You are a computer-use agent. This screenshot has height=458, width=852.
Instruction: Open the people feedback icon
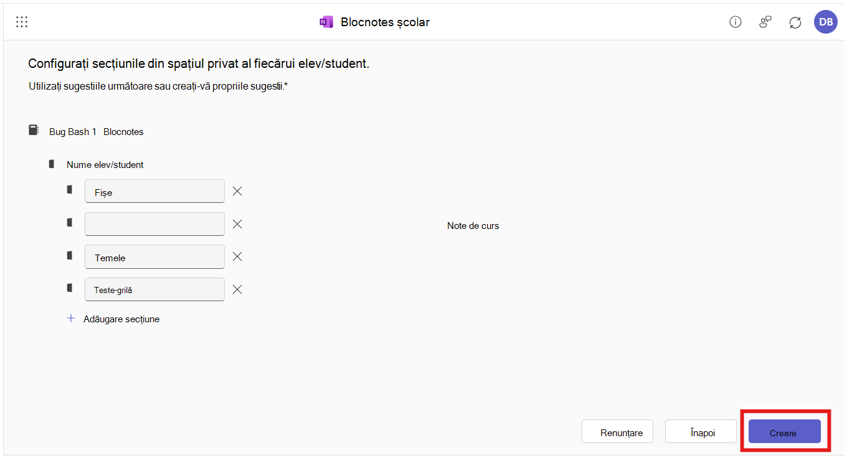tap(765, 22)
